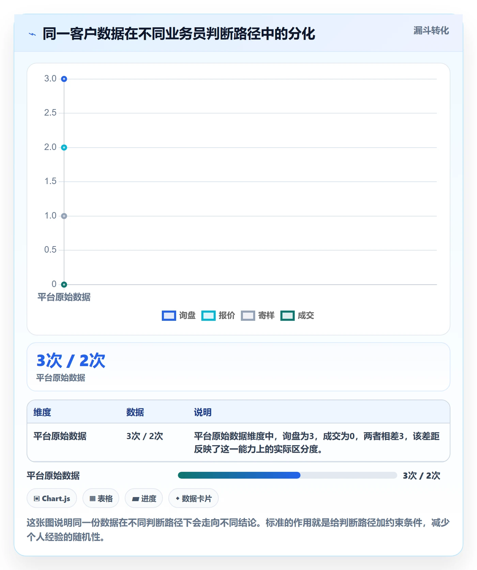Click the diamond icon in 数据卡片 chip
477x570 pixels.
pyautogui.click(x=178, y=498)
